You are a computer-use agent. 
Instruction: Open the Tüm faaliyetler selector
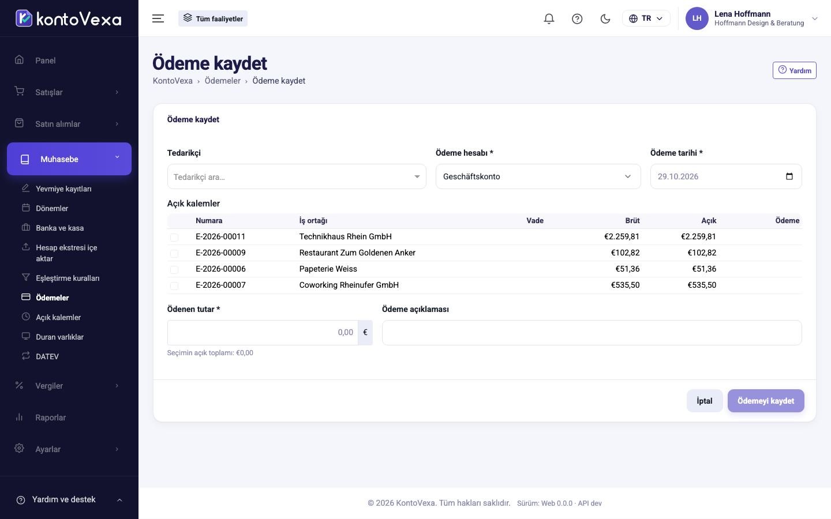click(213, 18)
